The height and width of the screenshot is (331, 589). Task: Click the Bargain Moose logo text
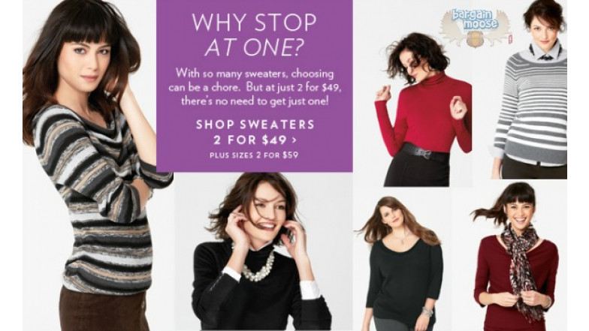coord(475,20)
